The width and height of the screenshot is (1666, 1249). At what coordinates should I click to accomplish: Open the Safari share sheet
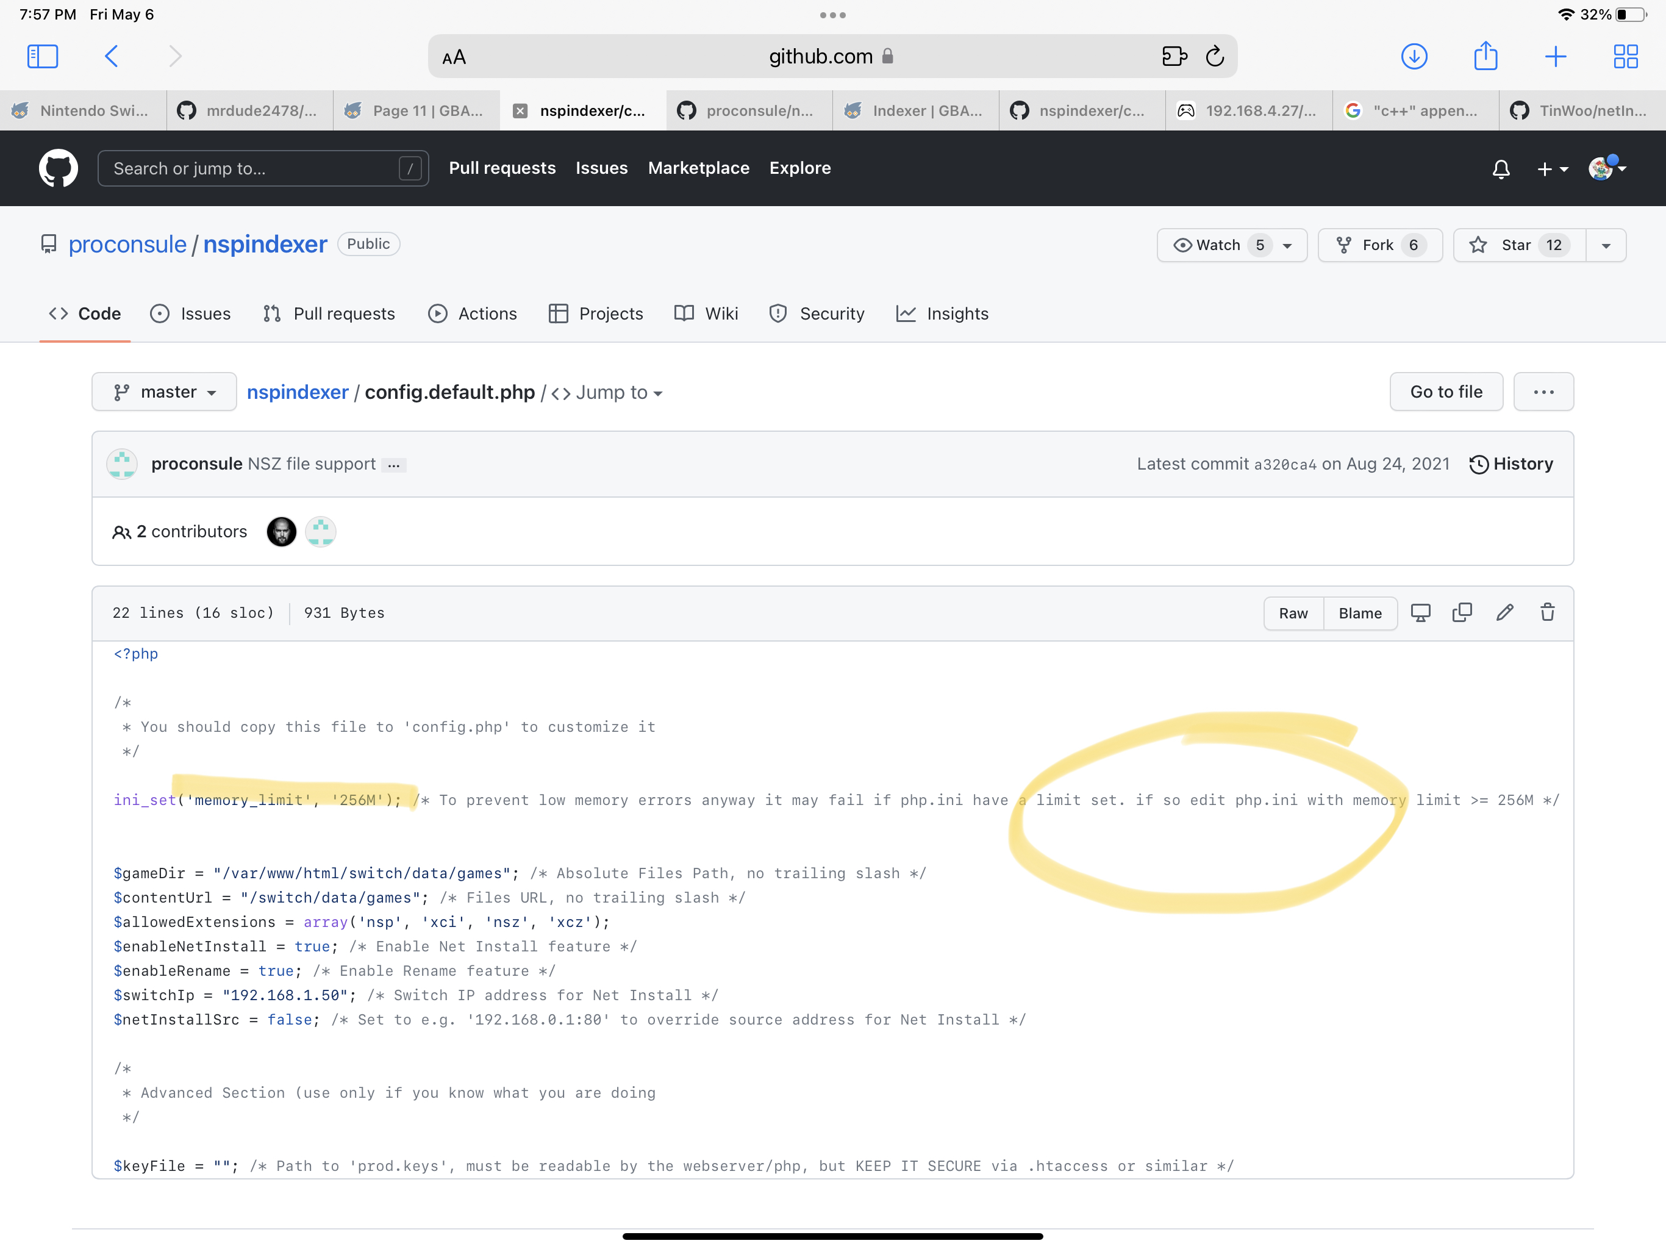pyautogui.click(x=1485, y=55)
